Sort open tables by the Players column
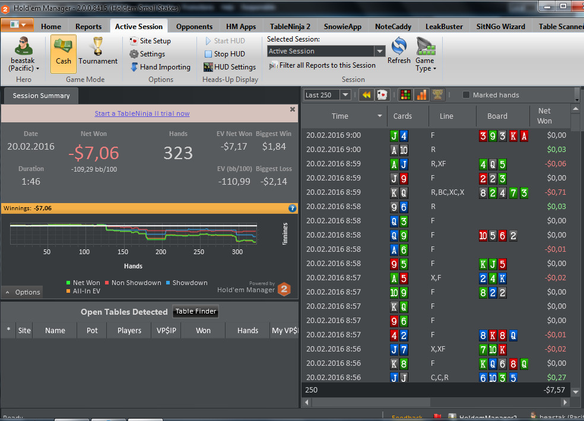 (129, 331)
